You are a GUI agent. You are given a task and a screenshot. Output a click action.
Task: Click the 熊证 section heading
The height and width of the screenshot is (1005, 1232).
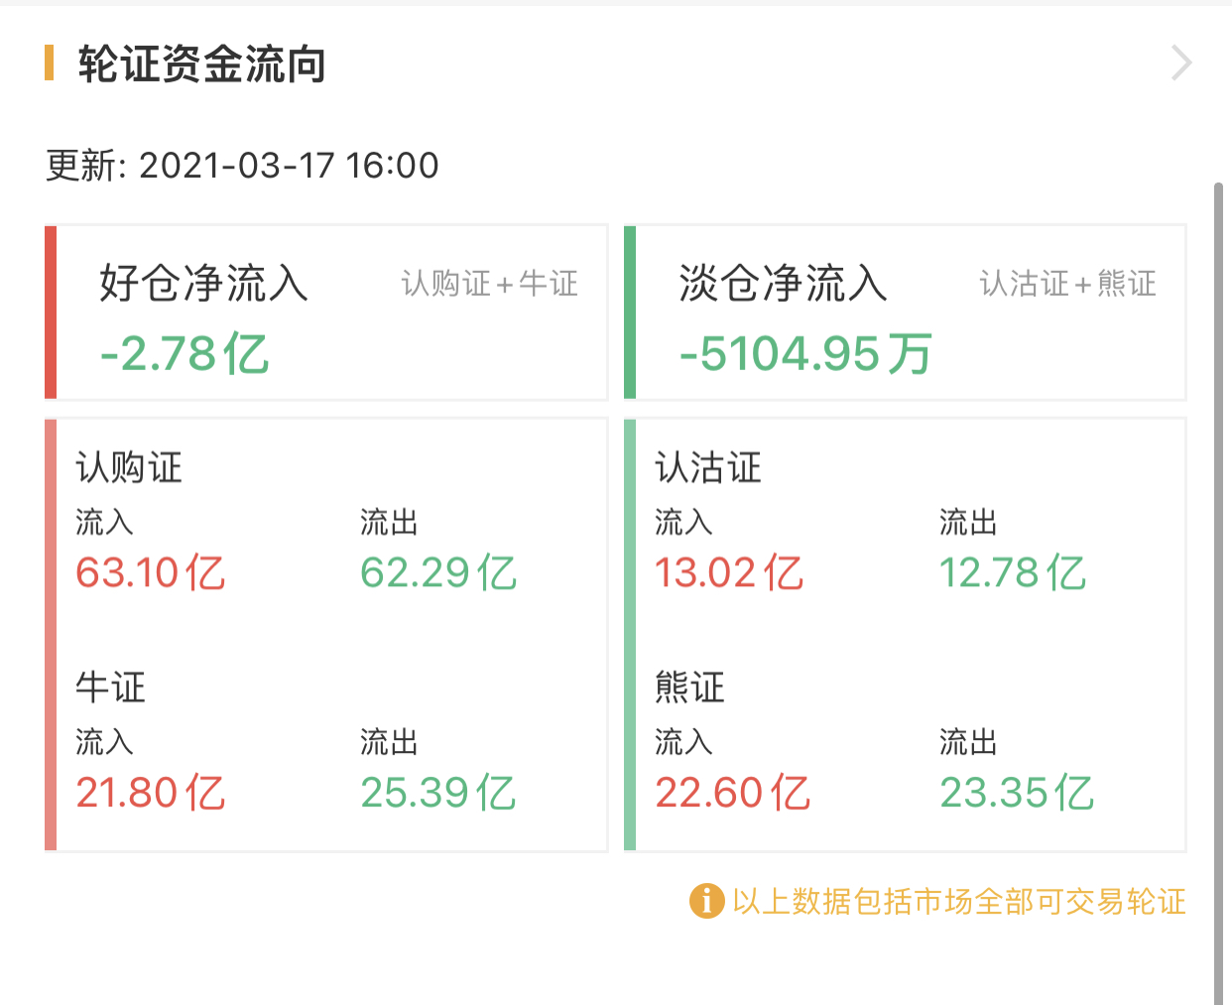pyautogui.click(x=690, y=687)
